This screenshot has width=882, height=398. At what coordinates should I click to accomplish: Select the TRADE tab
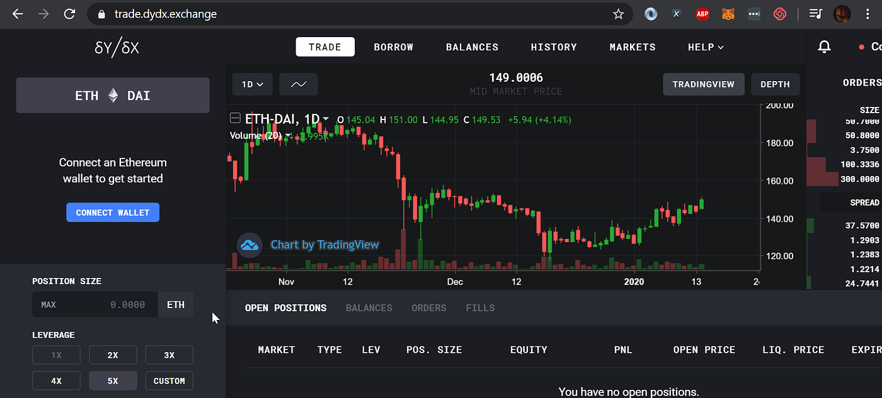click(325, 47)
